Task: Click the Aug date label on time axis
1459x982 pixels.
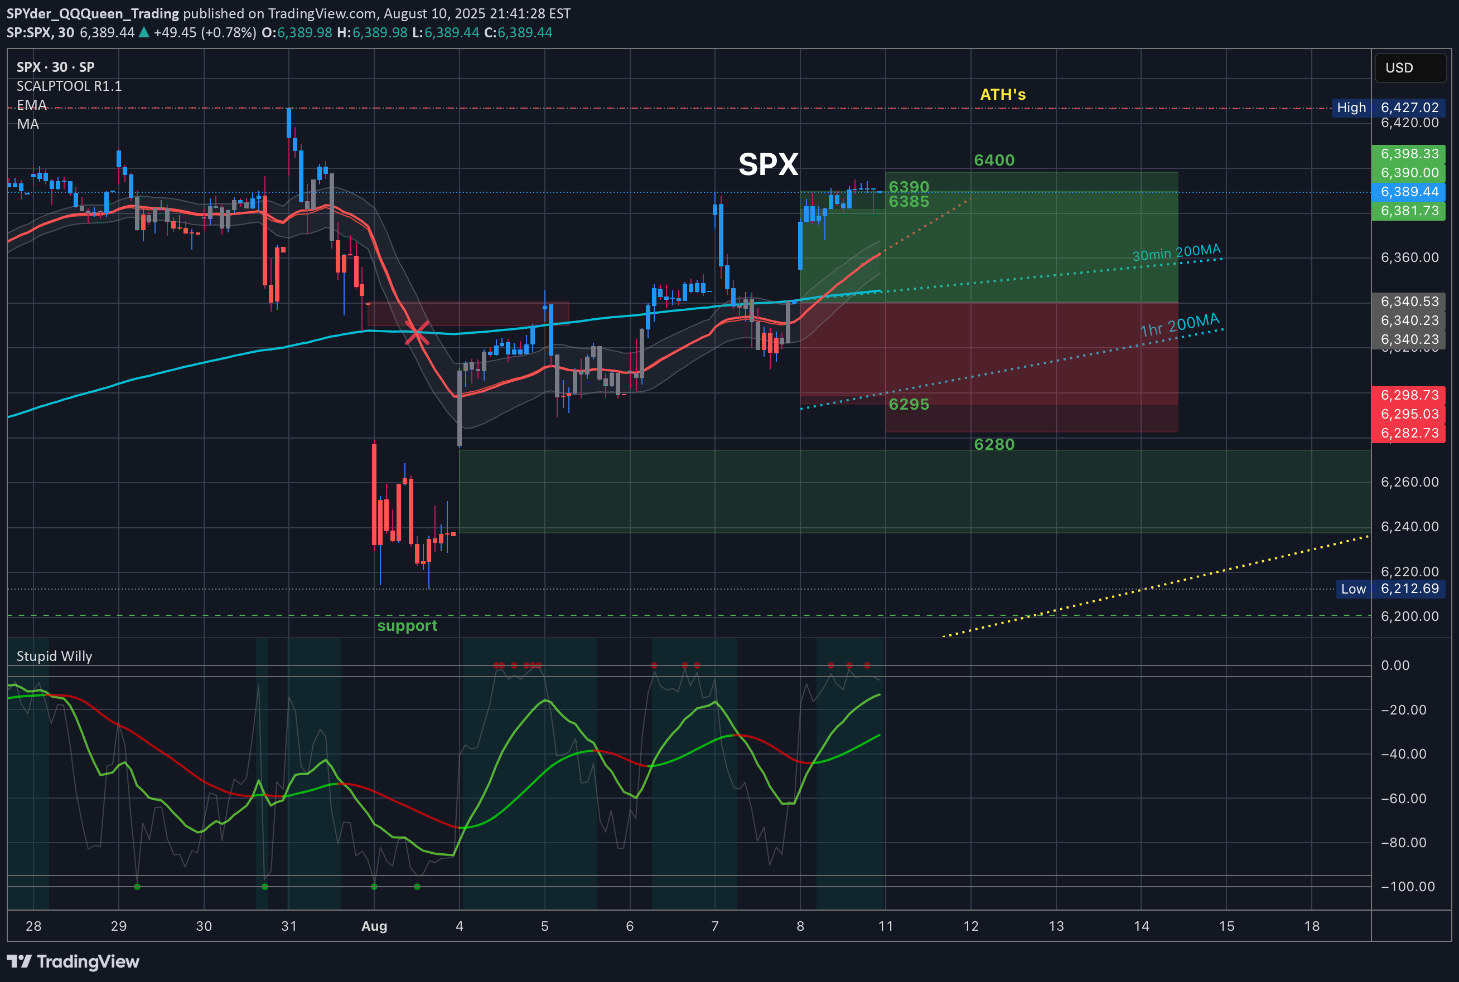Action: (x=374, y=926)
